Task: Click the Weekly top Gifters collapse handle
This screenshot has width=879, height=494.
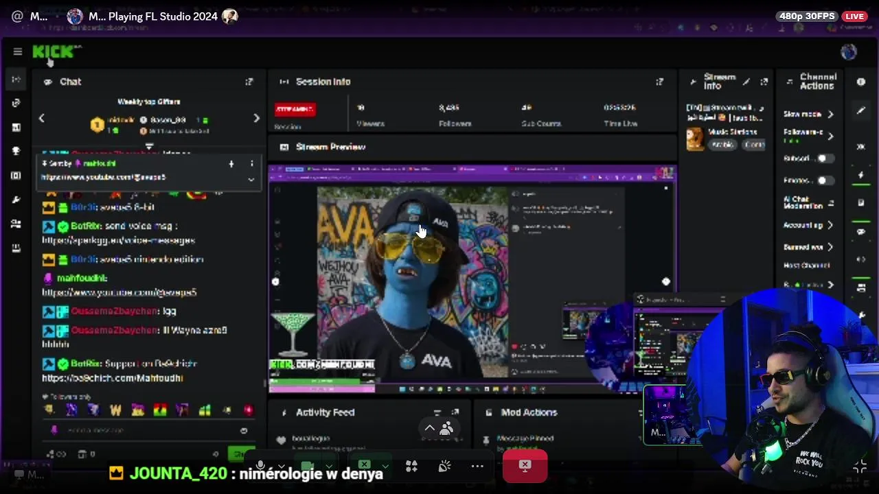Action: pos(149,147)
